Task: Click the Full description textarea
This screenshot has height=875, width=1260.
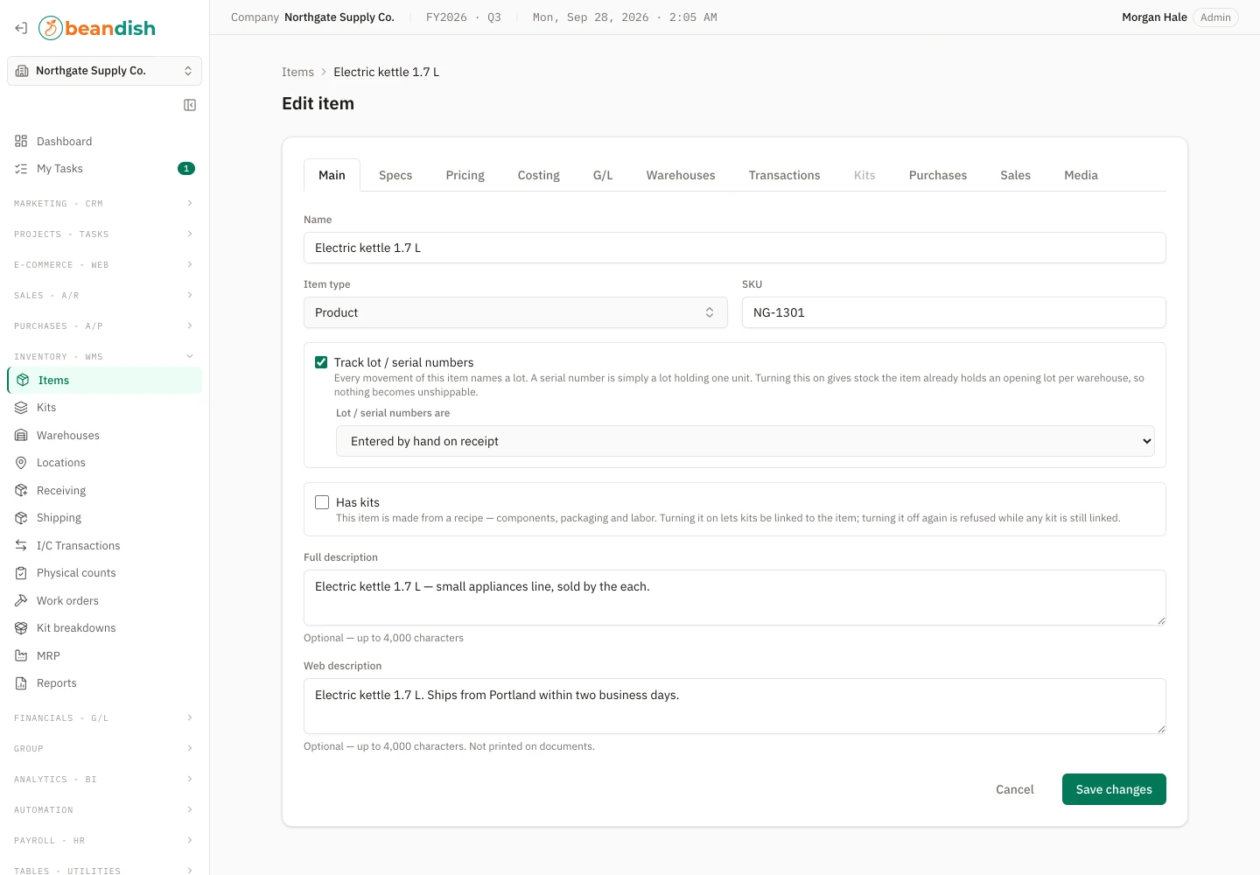Action: [x=735, y=598]
